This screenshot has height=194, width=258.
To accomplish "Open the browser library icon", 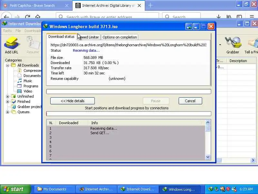I will [229, 16].
